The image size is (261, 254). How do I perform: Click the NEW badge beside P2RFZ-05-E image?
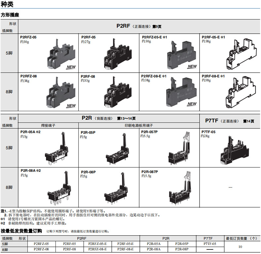click(192, 66)
